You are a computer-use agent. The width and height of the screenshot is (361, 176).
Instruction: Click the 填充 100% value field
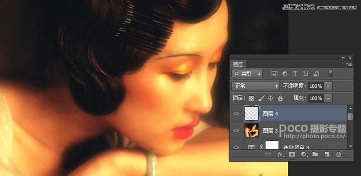(x=316, y=98)
